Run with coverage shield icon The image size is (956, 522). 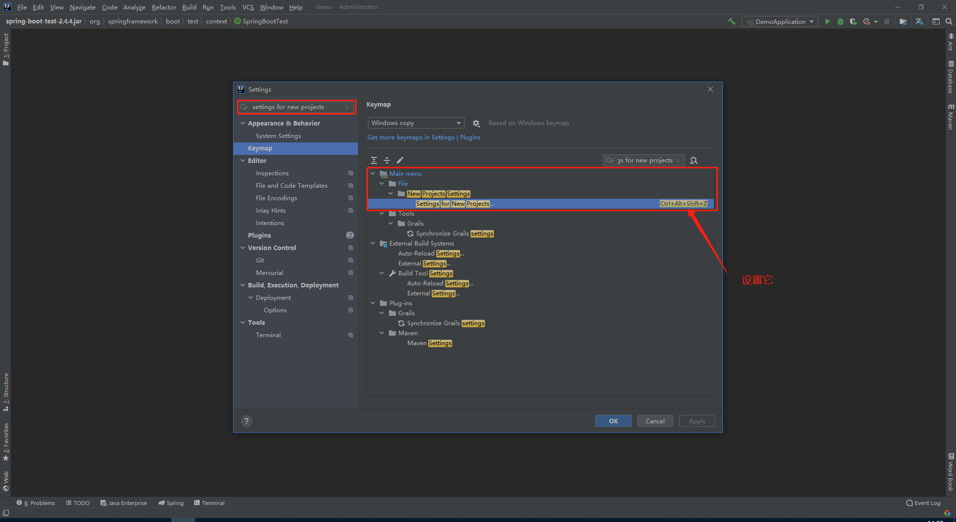tap(853, 21)
